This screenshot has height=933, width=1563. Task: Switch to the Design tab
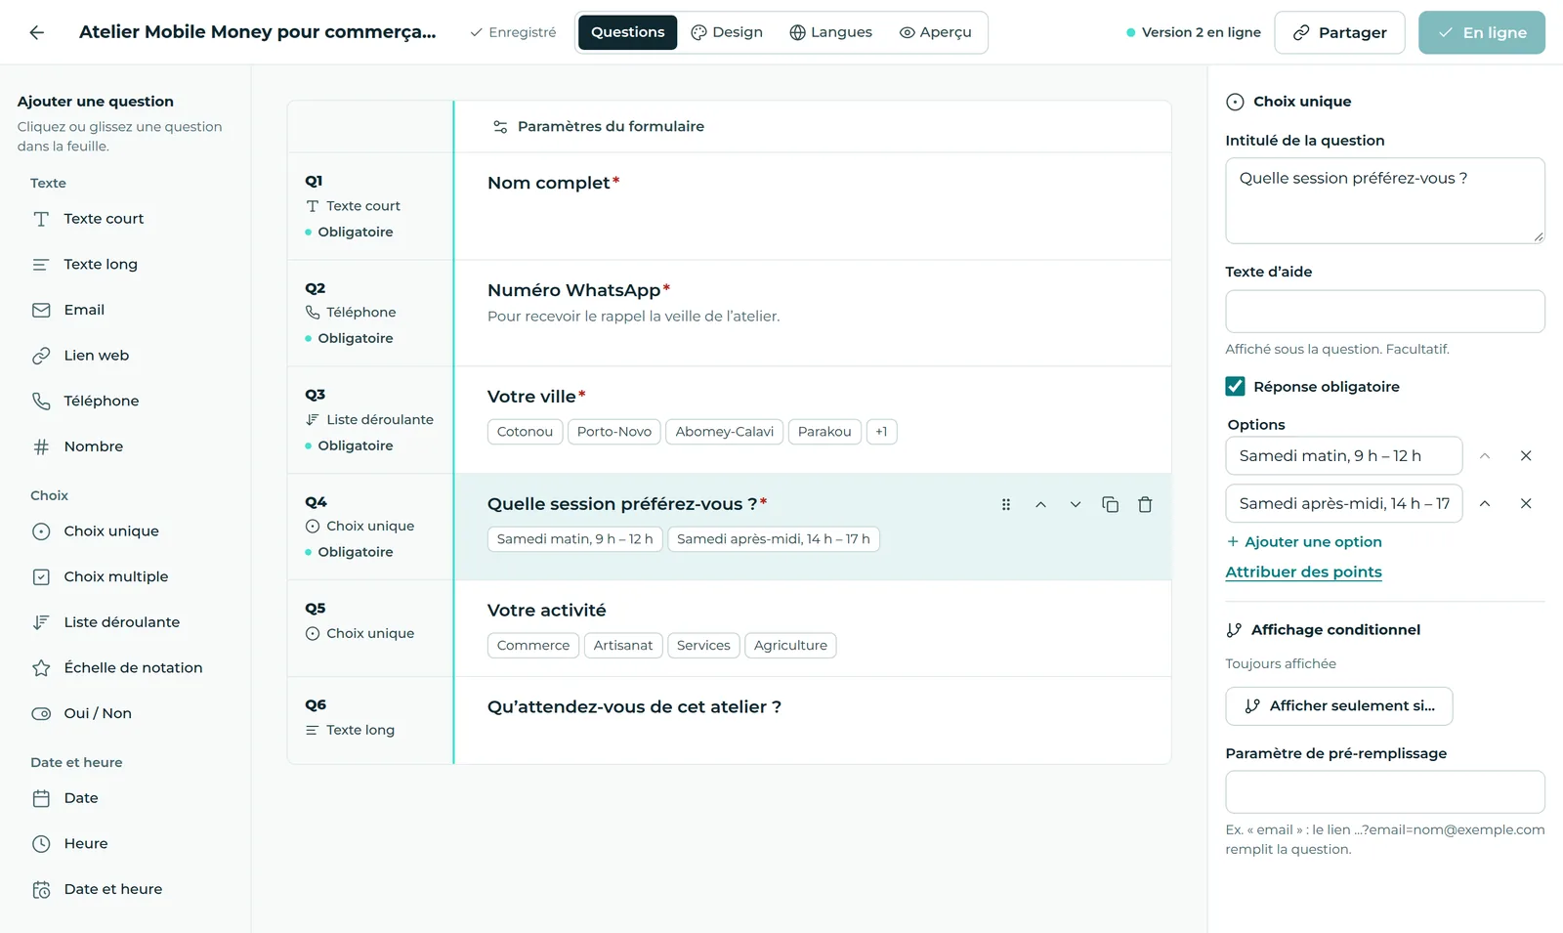[x=727, y=32]
